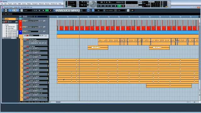Mute the Bass group track
Image resolution: width=201 pixels, height=113 pixels.
tap(24, 31)
